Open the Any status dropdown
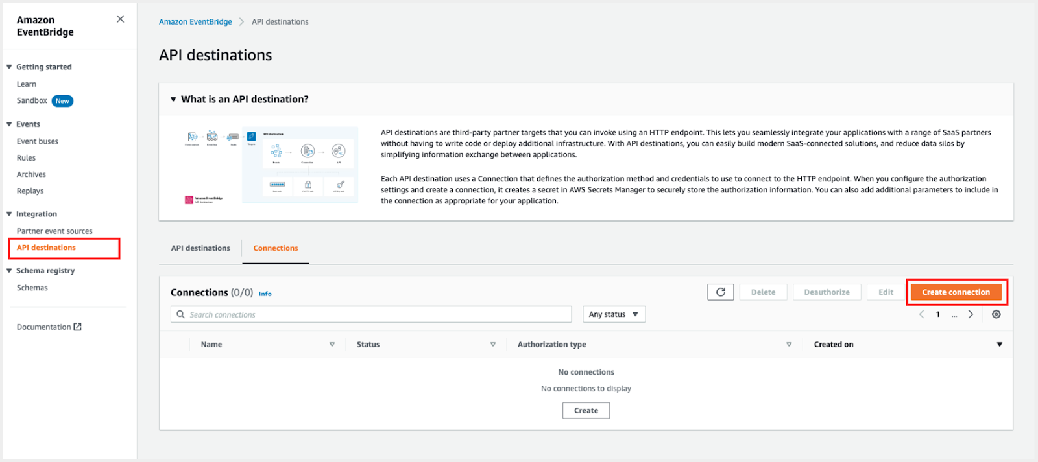This screenshot has height=462, width=1038. pos(614,314)
